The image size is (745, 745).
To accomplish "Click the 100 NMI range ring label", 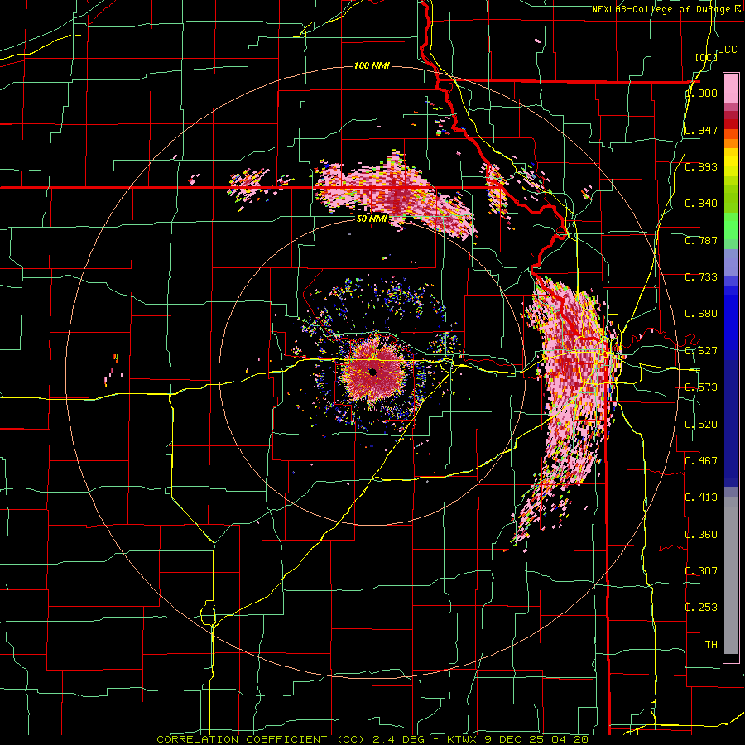I will 372,65.
